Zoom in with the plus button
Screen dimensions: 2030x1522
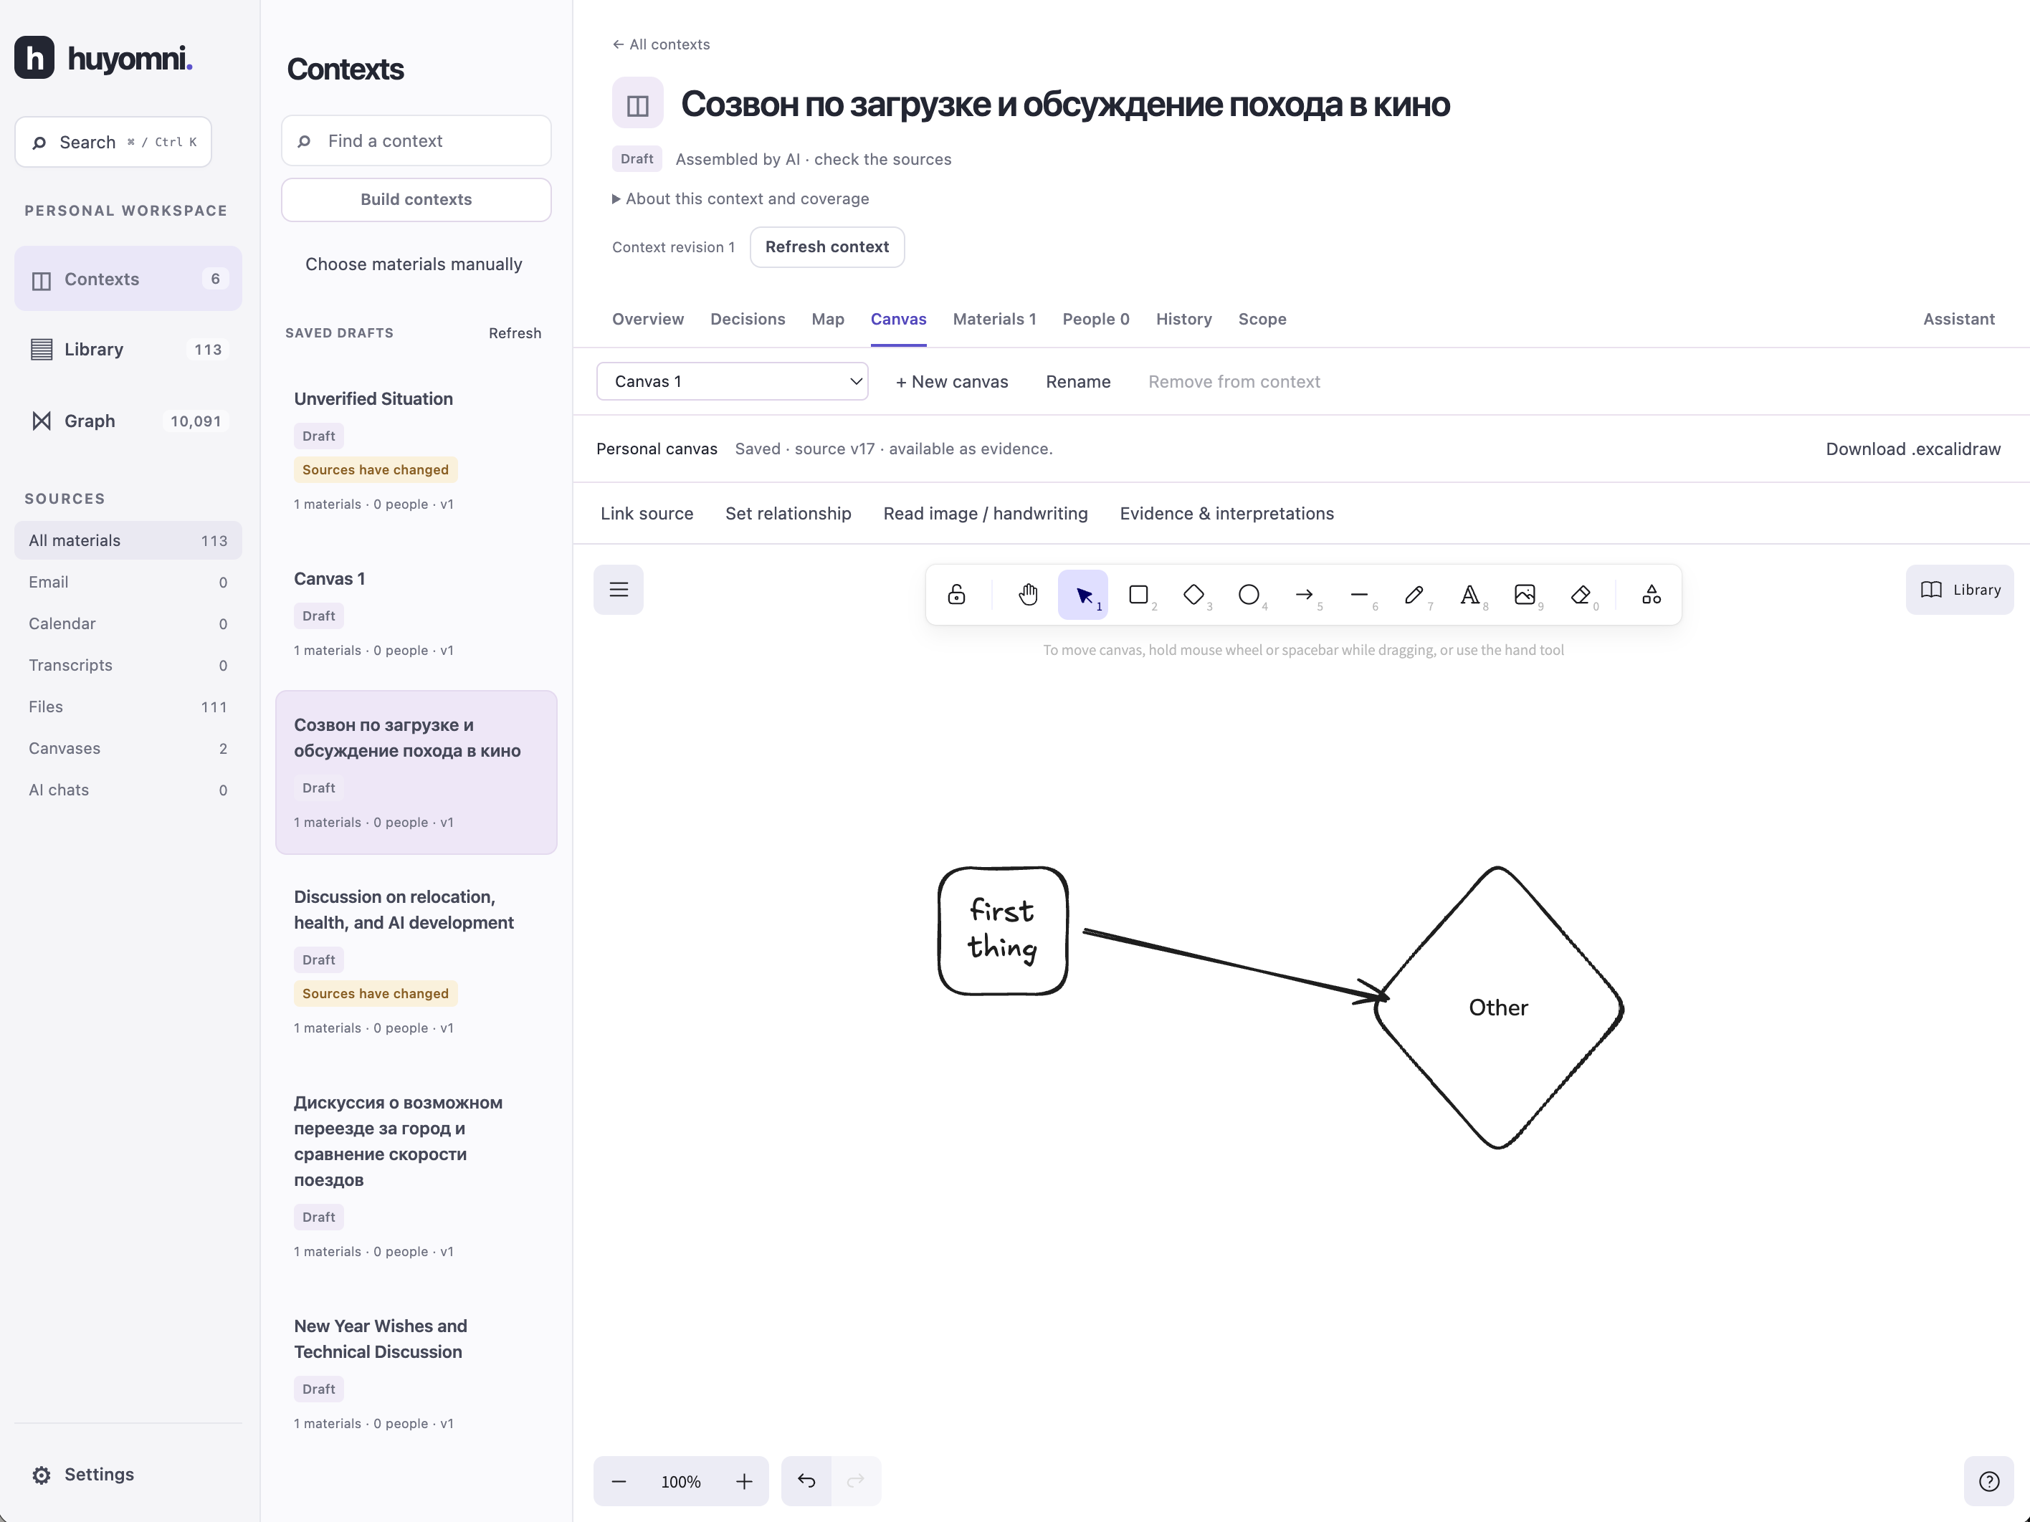(x=744, y=1480)
